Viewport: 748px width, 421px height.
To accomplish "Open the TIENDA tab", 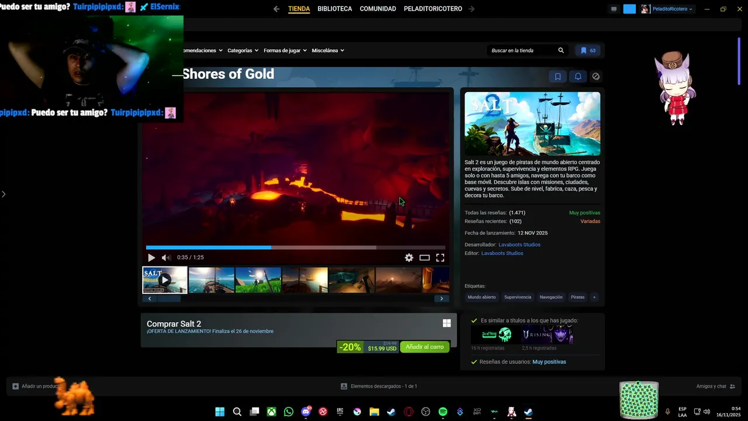I will [x=299, y=9].
